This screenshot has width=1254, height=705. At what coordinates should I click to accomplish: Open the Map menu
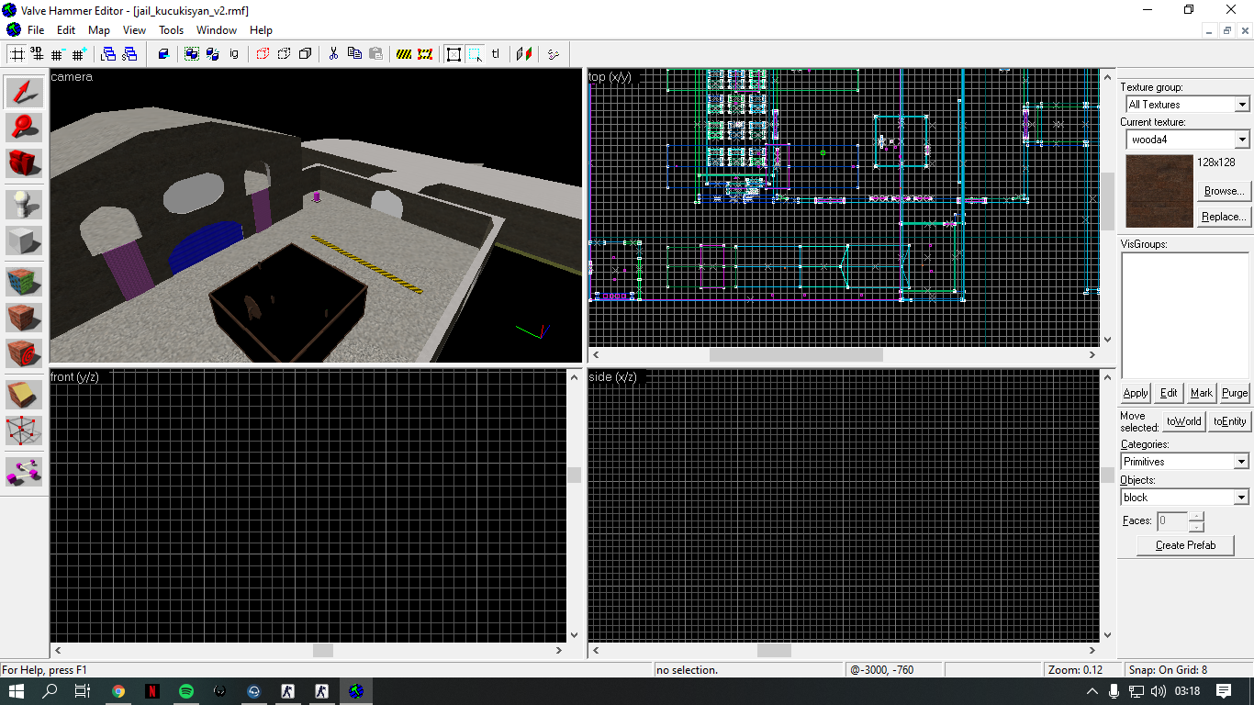pyautogui.click(x=99, y=30)
